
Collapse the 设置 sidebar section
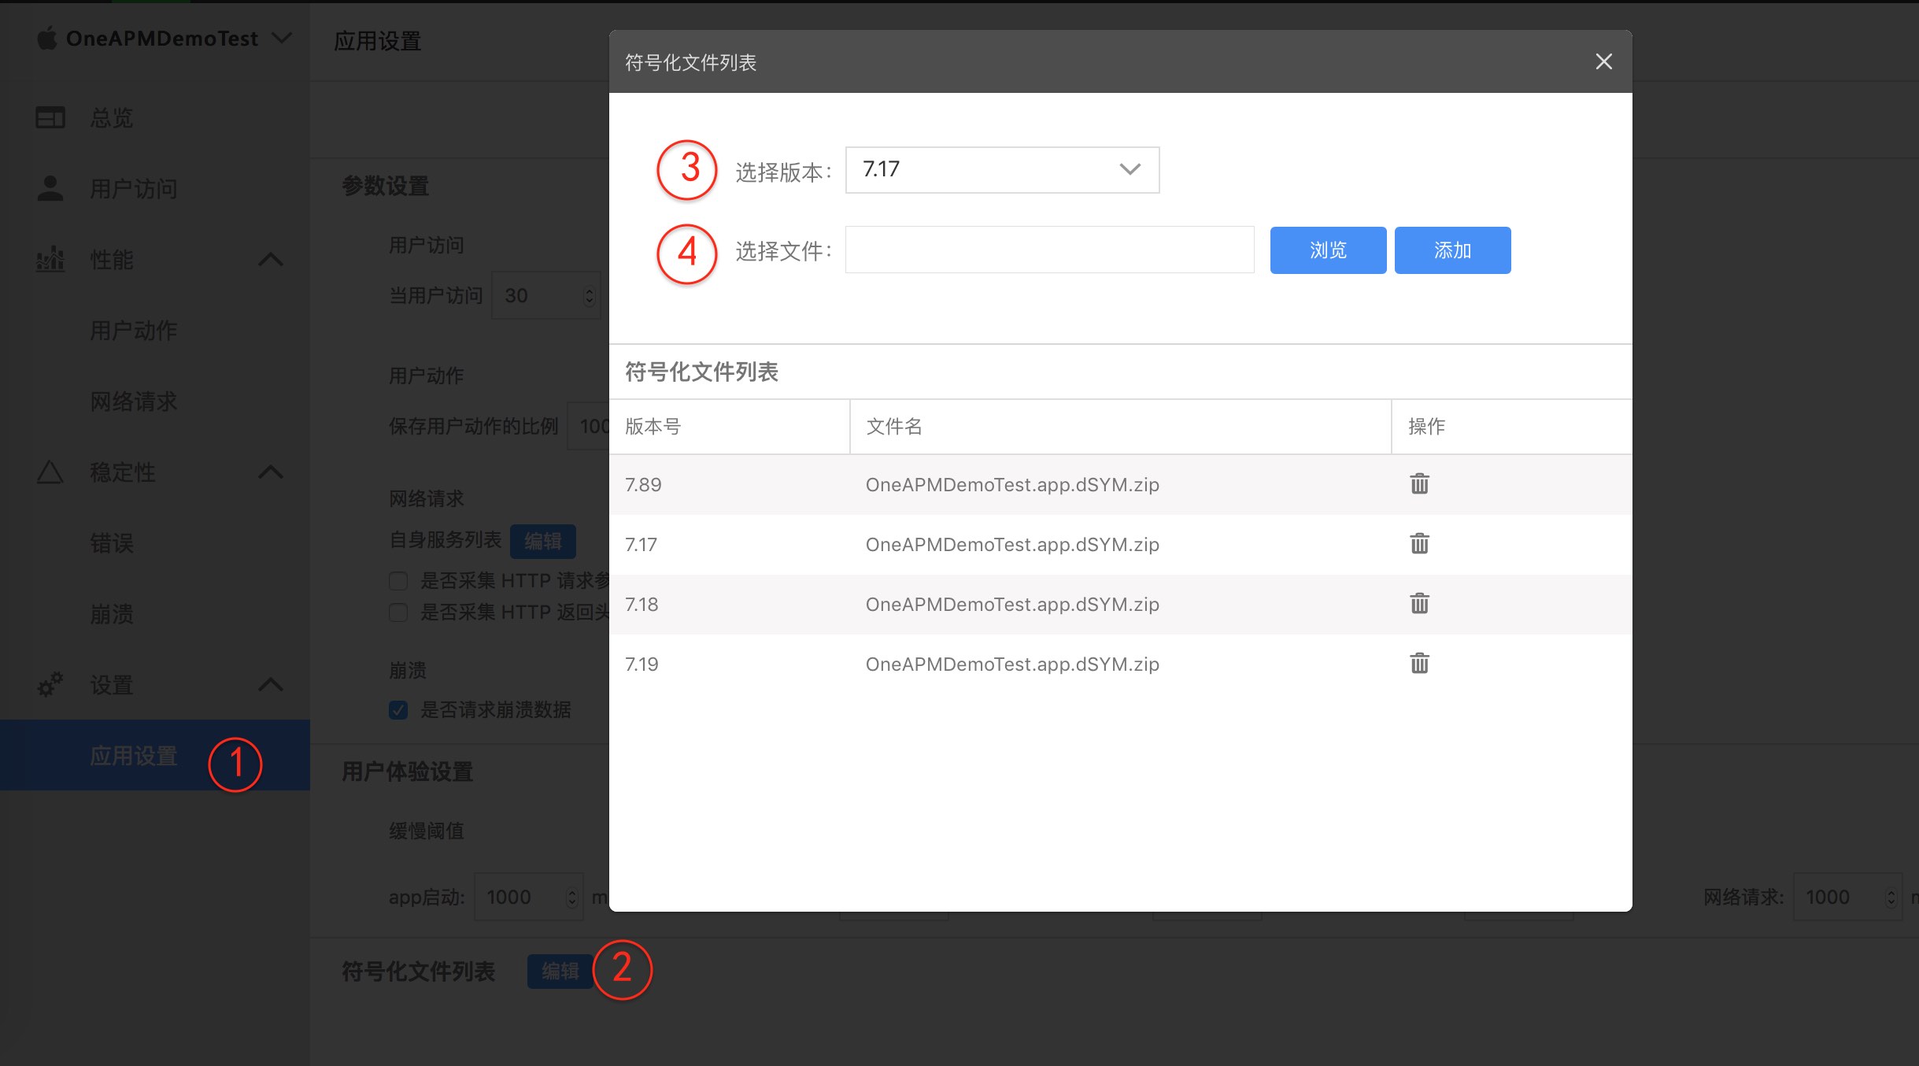[271, 684]
